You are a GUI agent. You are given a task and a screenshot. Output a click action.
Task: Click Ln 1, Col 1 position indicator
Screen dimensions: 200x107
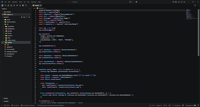coord(152,105)
